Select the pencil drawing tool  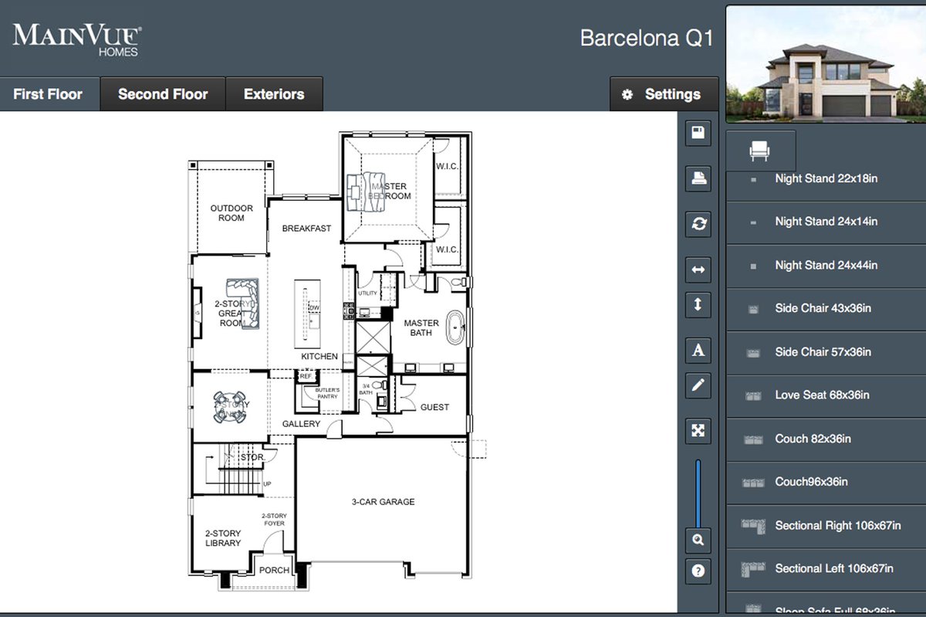(698, 385)
